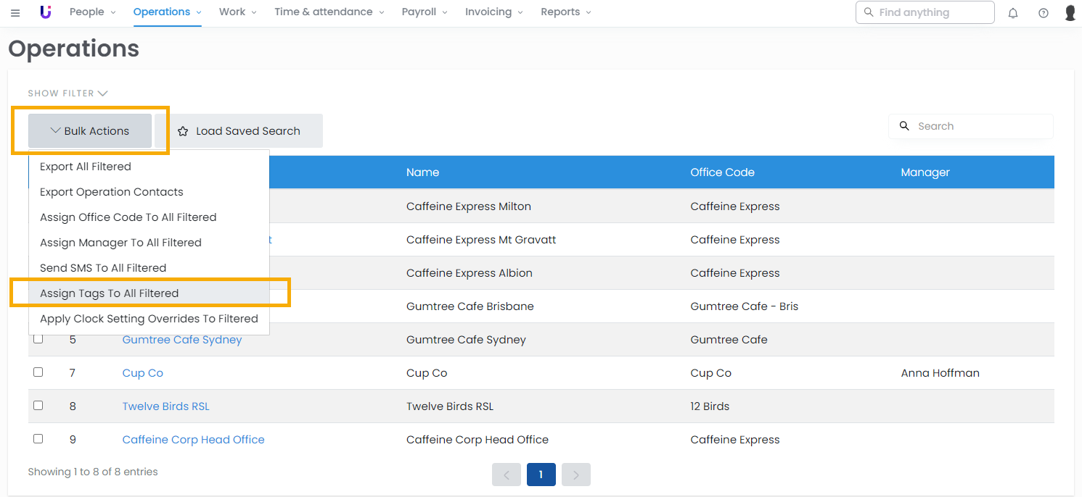This screenshot has width=1082, height=497.
Task: Expand the Show Filter section
Action: (67, 93)
